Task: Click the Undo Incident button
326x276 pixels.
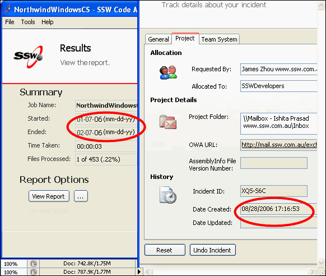Action: click(x=212, y=250)
